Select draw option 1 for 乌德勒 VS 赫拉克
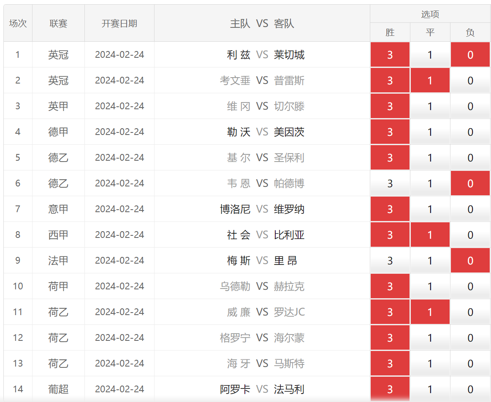This screenshot has height=402, width=491. click(x=430, y=286)
